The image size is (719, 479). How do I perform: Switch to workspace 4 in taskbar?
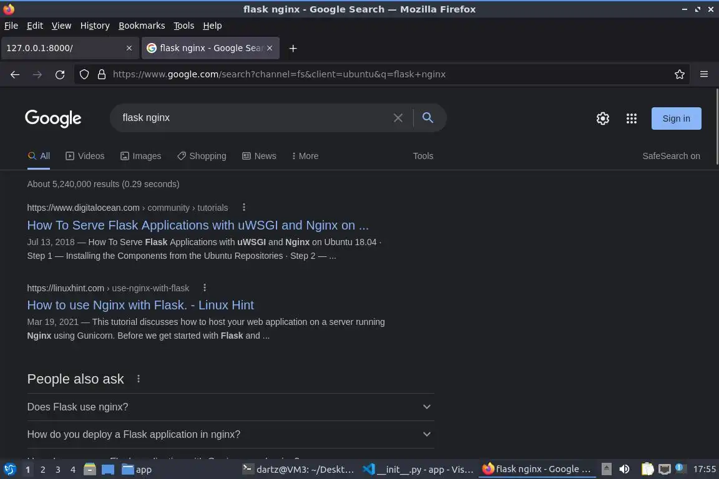tap(73, 470)
